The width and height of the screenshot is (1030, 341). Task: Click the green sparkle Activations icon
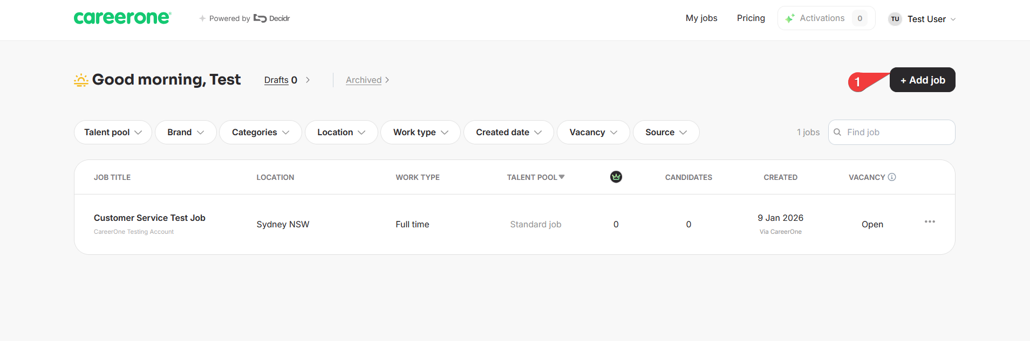click(790, 18)
